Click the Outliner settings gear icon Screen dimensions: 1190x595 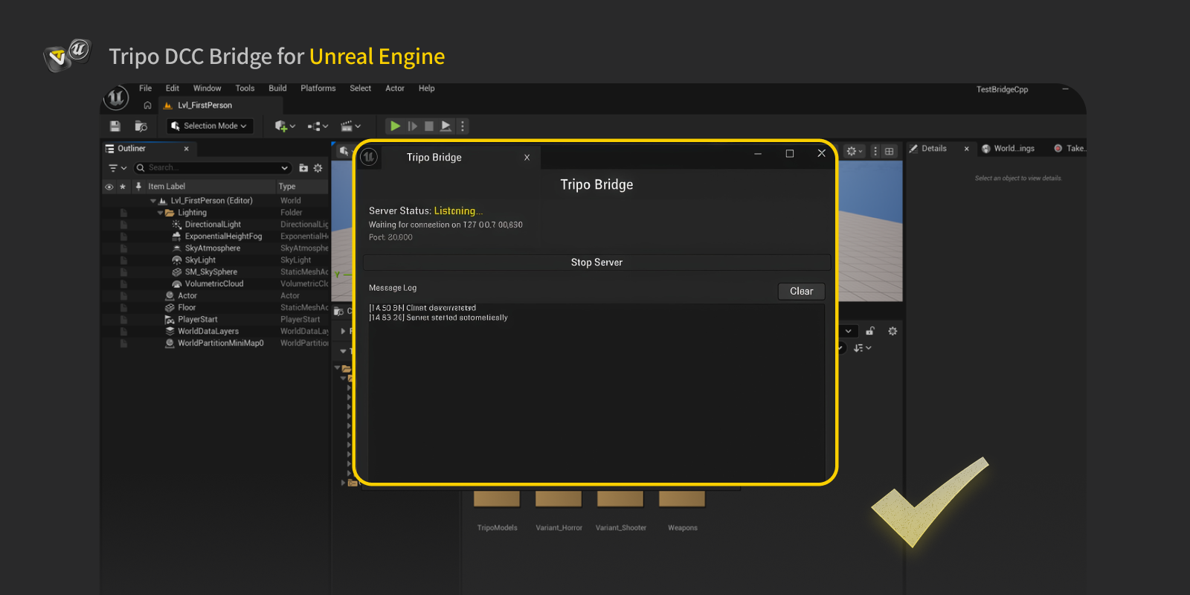pyautogui.click(x=318, y=168)
